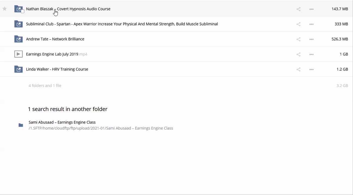
Task: Click the share icon for Nathan Blaszak folder
Action: (298, 9)
